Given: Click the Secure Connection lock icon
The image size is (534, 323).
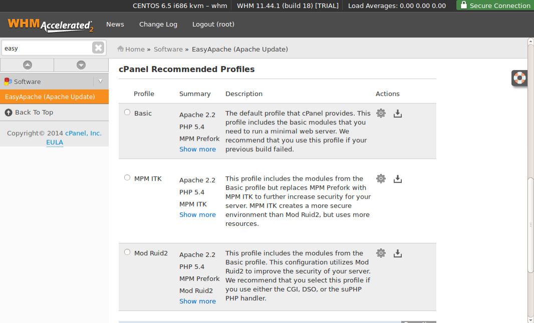Looking at the screenshot, I should tap(463, 5).
